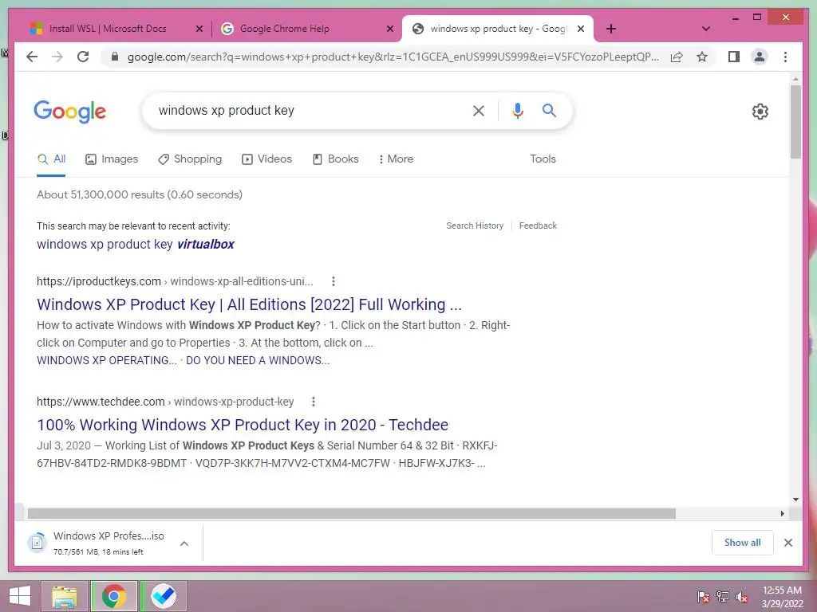Go back to the previous page
The width and height of the screenshot is (817, 612).
(32, 57)
